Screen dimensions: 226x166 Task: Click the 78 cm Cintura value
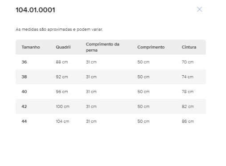point(188,92)
